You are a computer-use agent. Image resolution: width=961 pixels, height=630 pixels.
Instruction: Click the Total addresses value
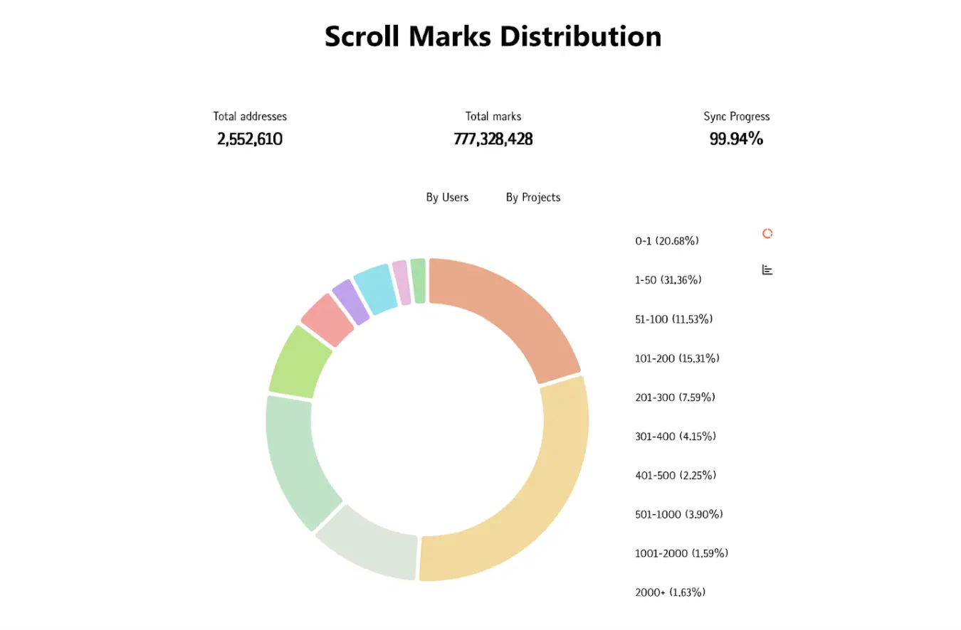coord(250,139)
